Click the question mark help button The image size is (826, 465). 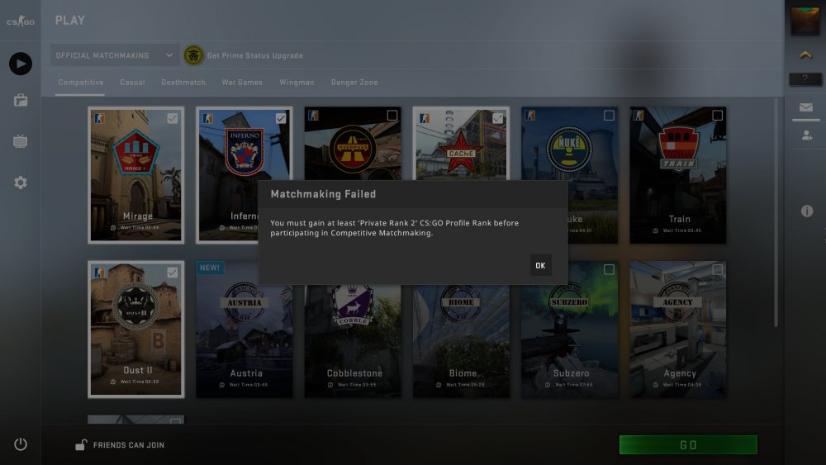coord(805,79)
